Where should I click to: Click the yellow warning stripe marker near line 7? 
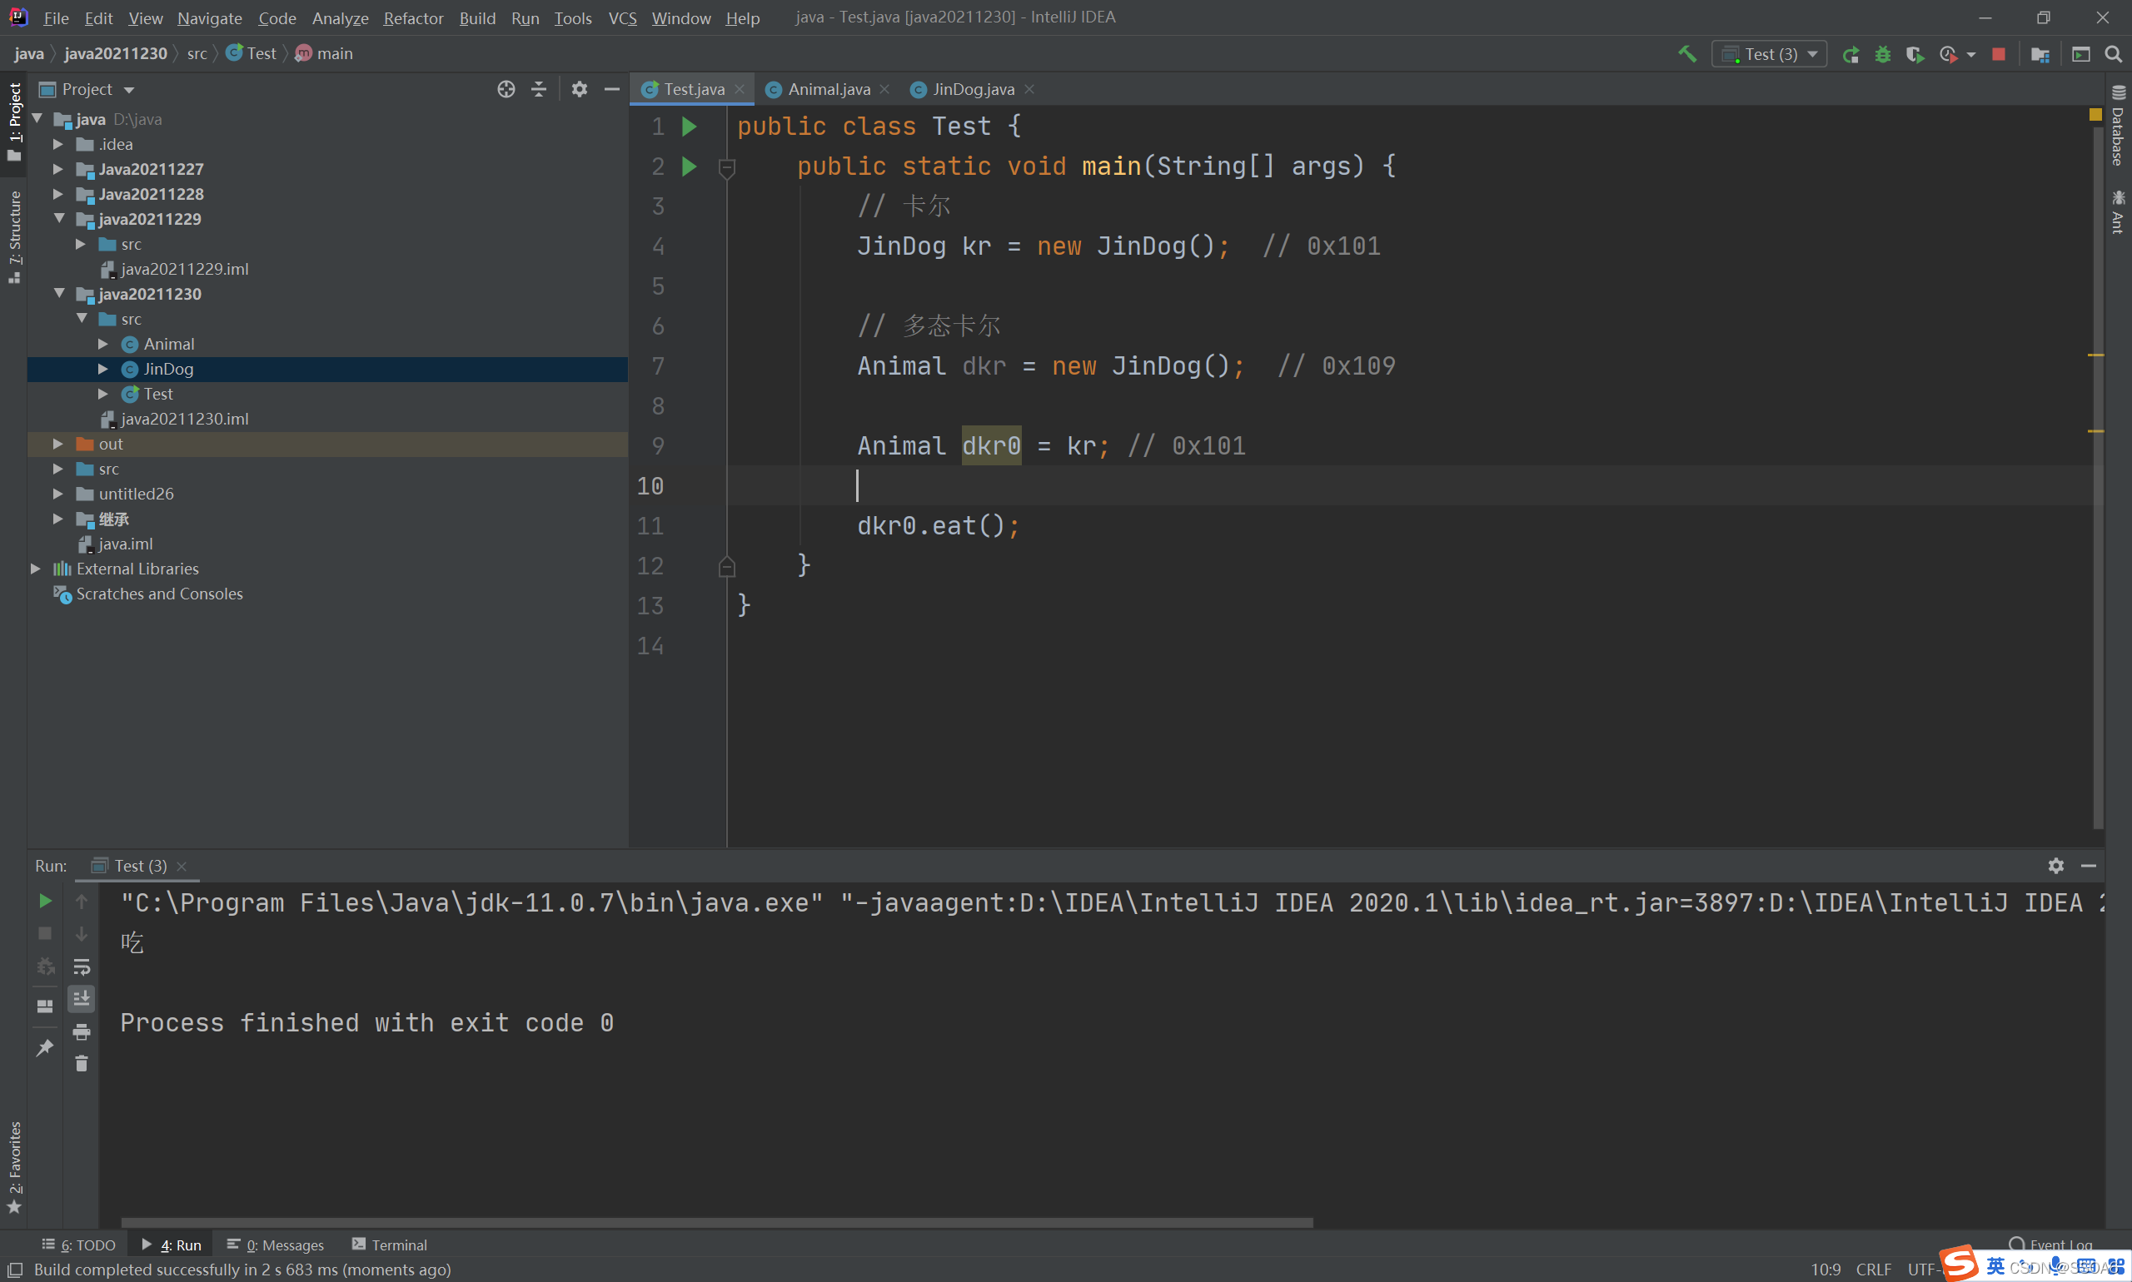click(2095, 355)
